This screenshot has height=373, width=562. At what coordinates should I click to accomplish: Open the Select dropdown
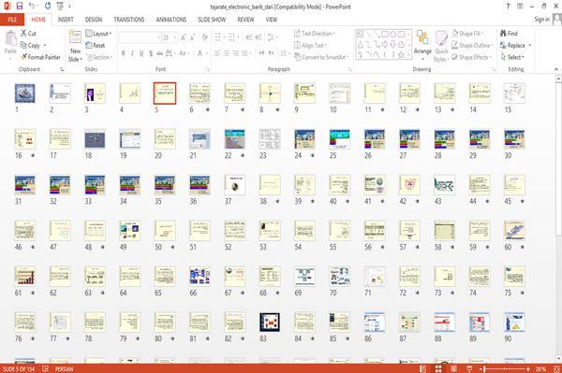512,57
